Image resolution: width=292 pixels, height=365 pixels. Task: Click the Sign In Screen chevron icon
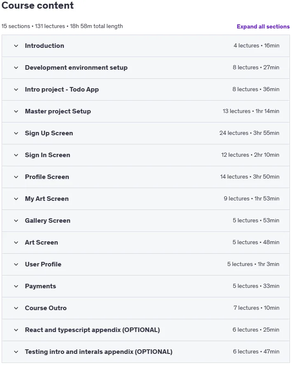click(x=16, y=155)
